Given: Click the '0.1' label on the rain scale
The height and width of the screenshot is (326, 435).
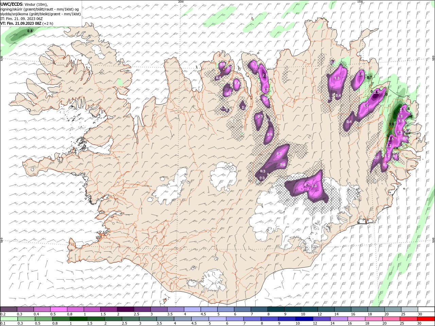Looking at the screenshot, I should click(x=3, y=323).
